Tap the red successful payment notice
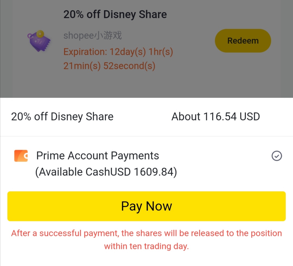The image size is (293, 266). coord(146,233)
